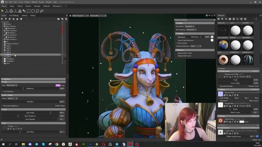
Task: Clear the Height Map with X icon
Action: 237,106
